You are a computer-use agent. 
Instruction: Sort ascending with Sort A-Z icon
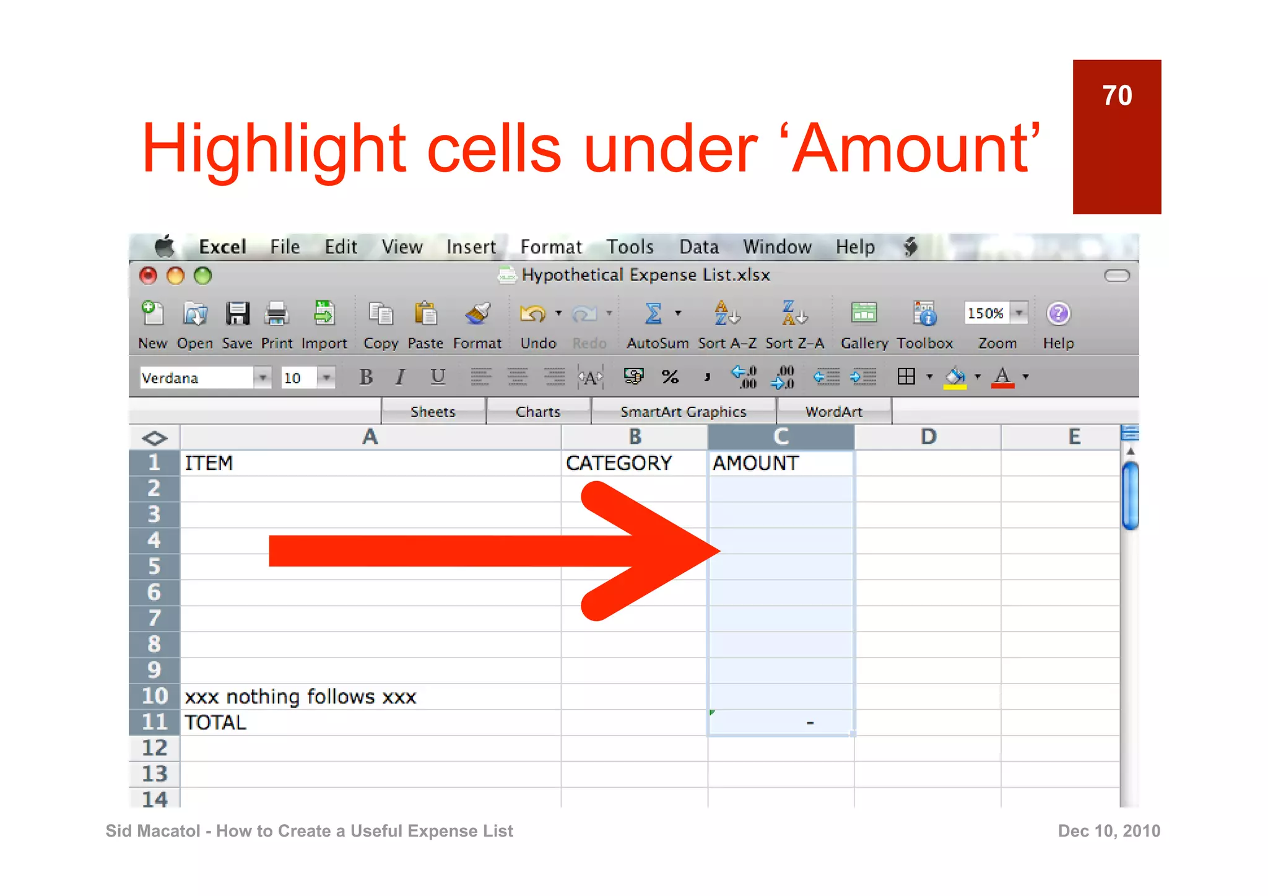727,313
